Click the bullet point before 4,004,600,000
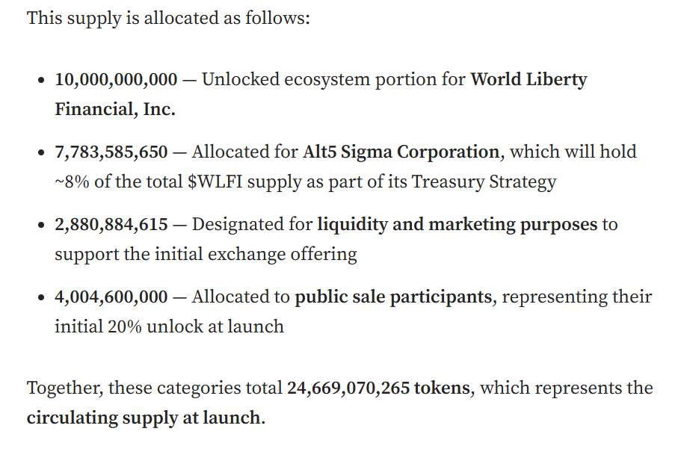Image resolution: width=684 pixels, height=449 pixels. pyautogui.click(x=41, y=297)
